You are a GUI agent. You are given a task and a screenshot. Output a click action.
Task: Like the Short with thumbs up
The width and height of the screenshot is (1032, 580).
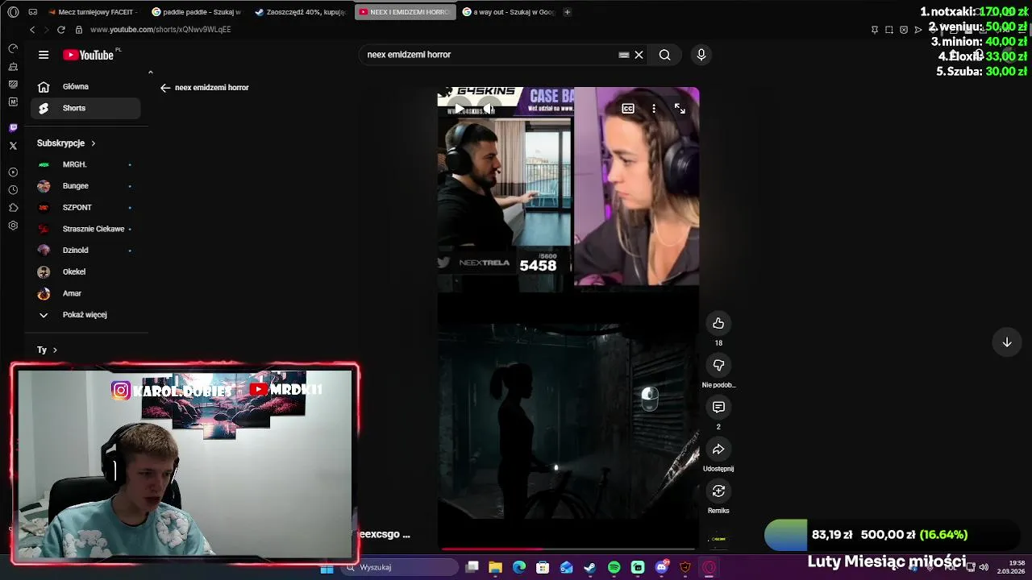718,323
